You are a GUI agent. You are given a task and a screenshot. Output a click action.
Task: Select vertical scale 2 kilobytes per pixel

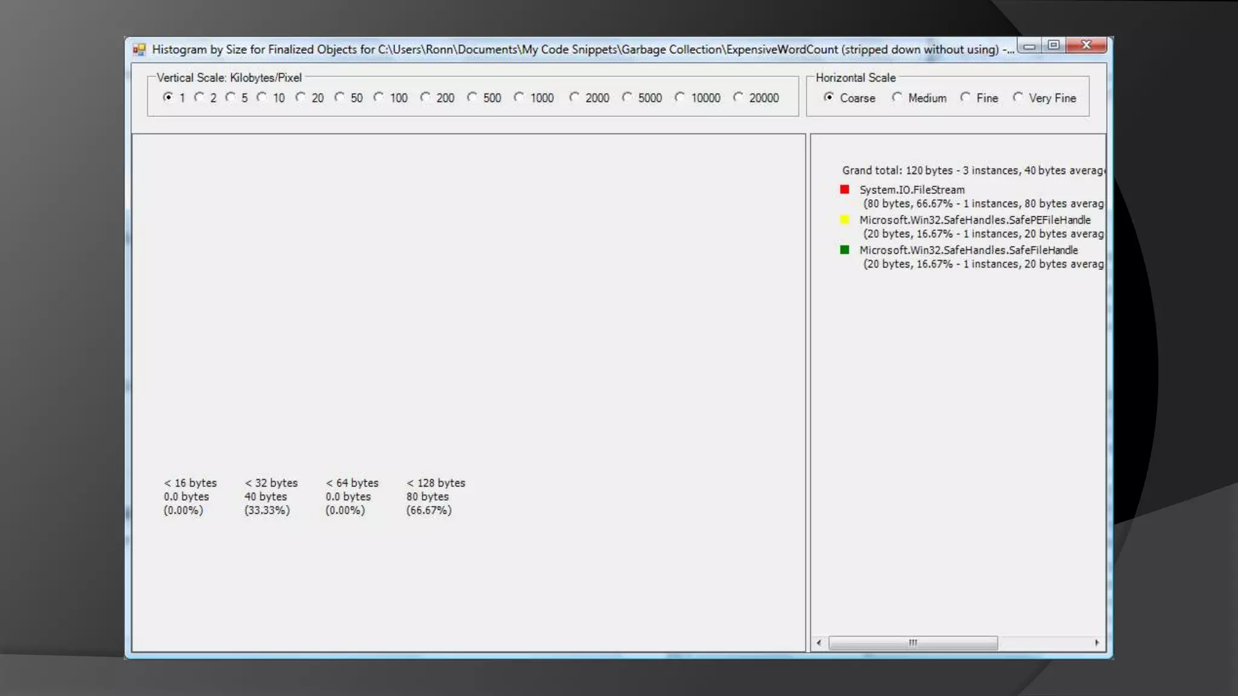(x=199, y=97)
